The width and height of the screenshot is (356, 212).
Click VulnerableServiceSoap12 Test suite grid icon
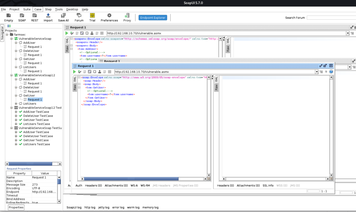[x=16, y=108]
